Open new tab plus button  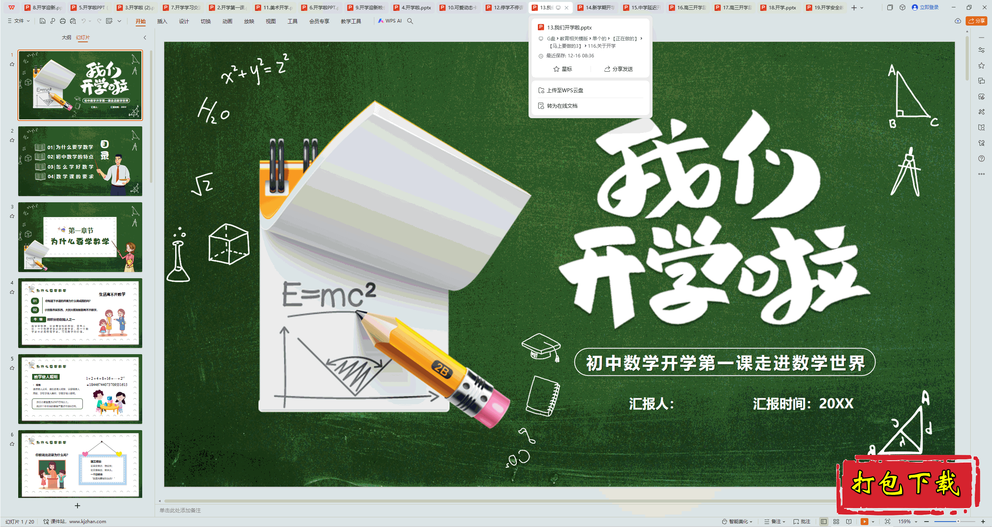pyautogui.click(x=854, y=7)
